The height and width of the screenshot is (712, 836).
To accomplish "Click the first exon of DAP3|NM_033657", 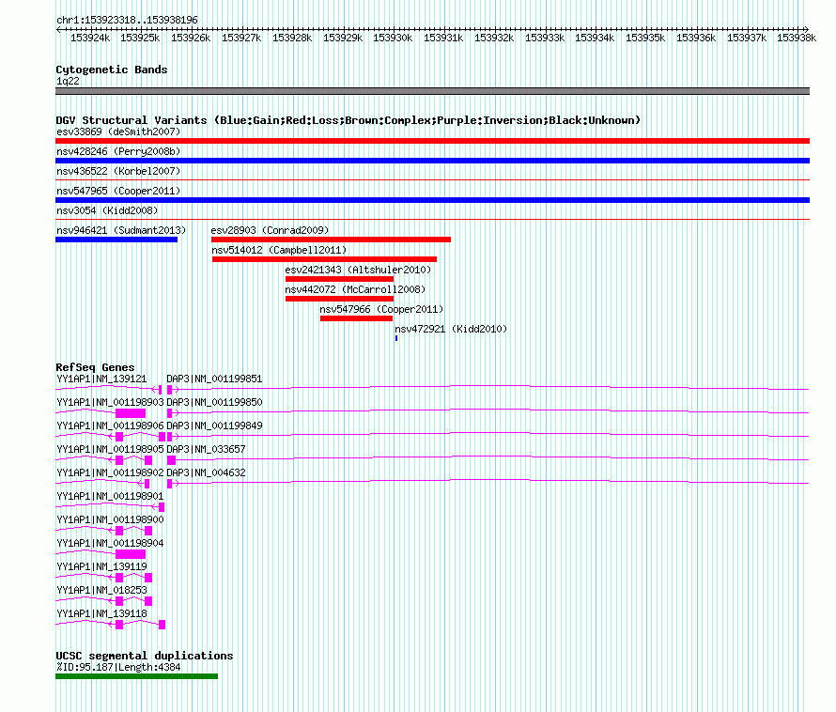I will point(171,460).
